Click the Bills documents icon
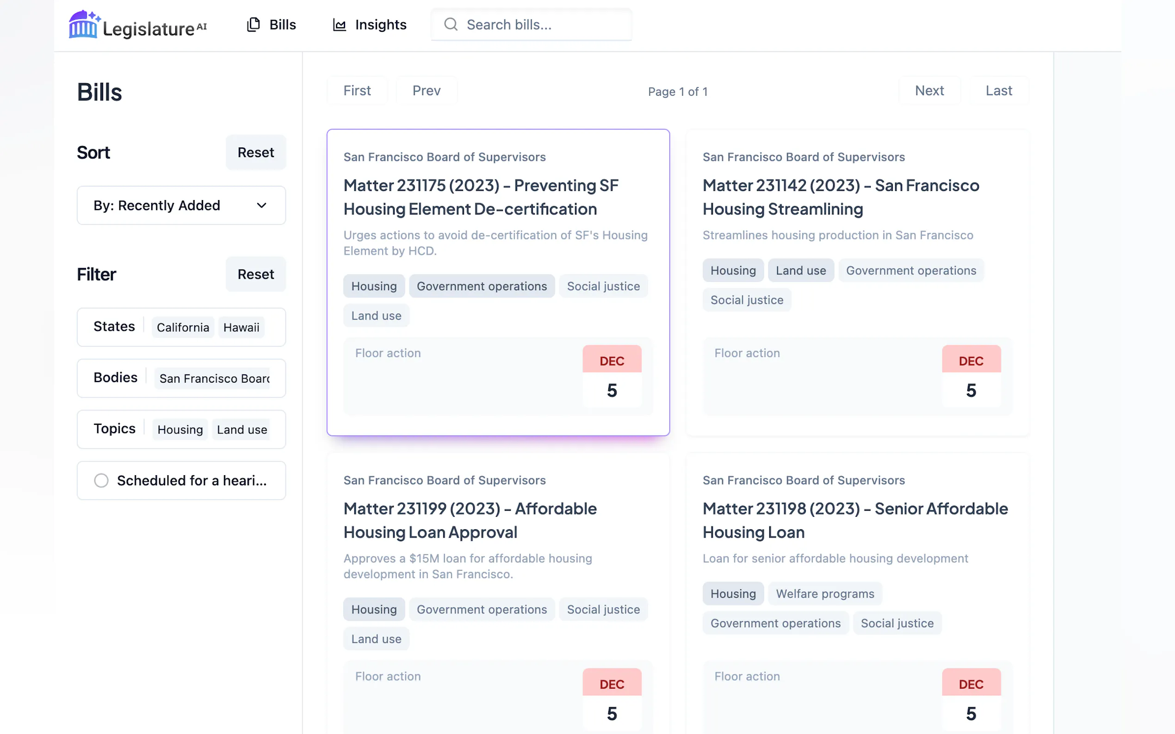Image resolution: width=1175 pixels, height=734 pixels. pos(253,24)
